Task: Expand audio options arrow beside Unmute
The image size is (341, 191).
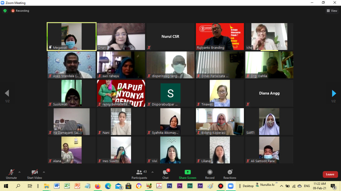Action: pos(19,172)
